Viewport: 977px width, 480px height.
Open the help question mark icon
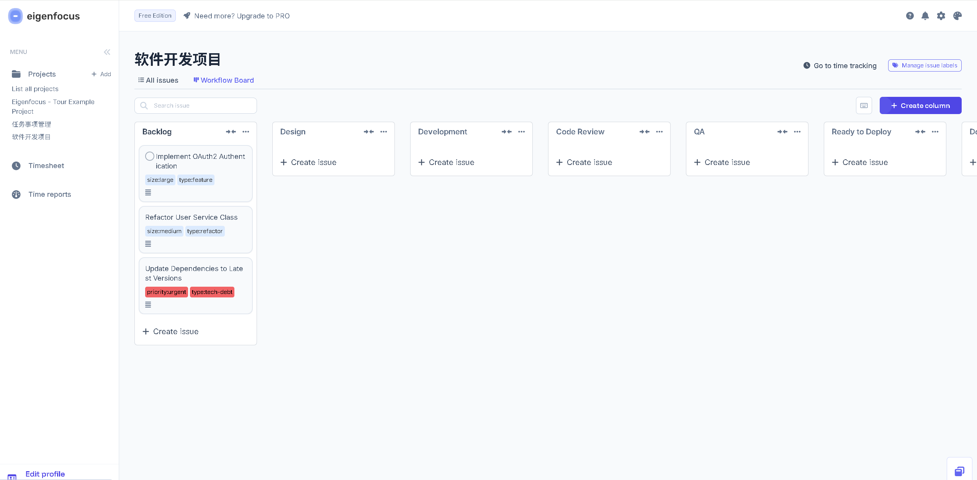pos(910,16)
